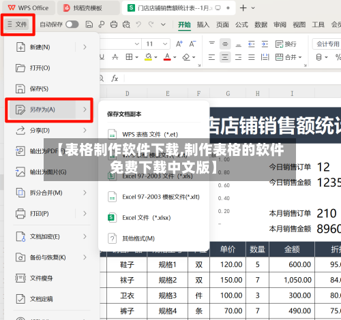Screen dimensions: 341x320
Task: Click the align right icon
Action: click(238, 57)
